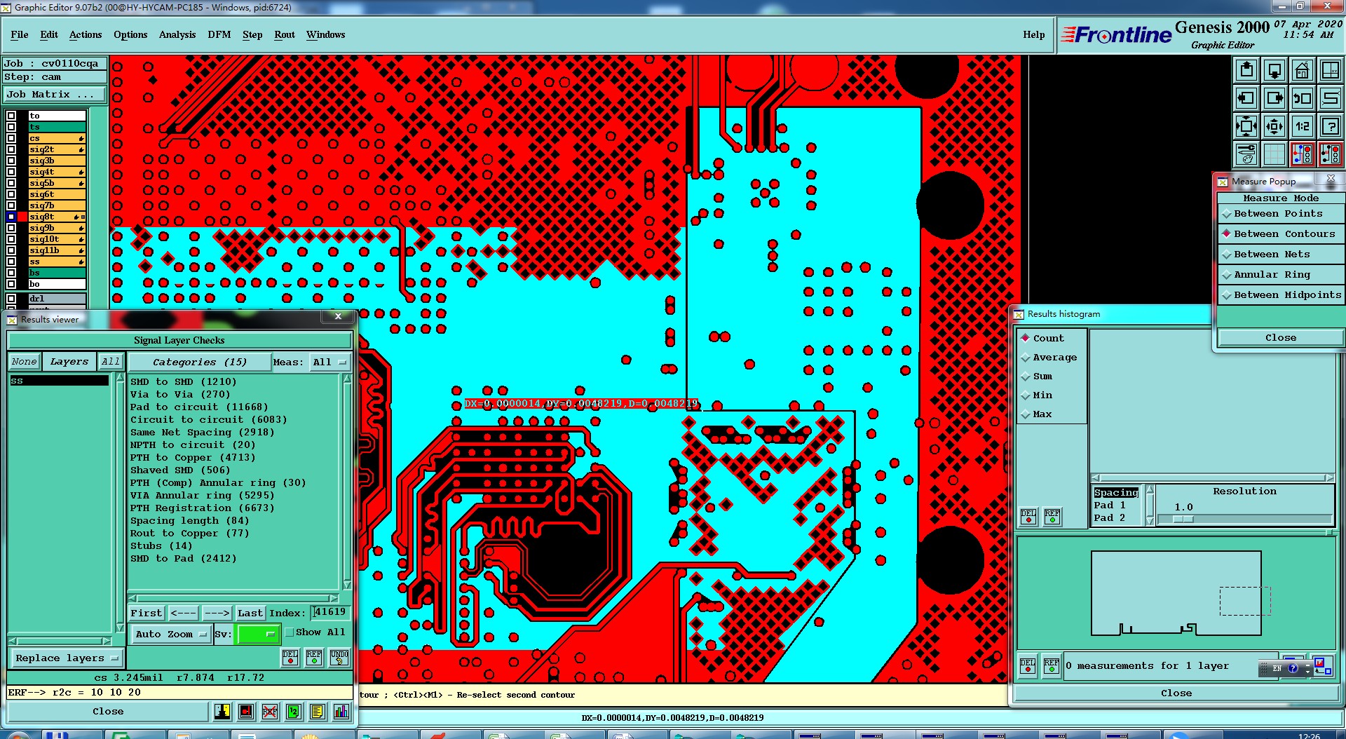The height and width of the screenshot is (739, 1346).
Task: Select Between Nets measure mode
Action: coord(1280,255)
